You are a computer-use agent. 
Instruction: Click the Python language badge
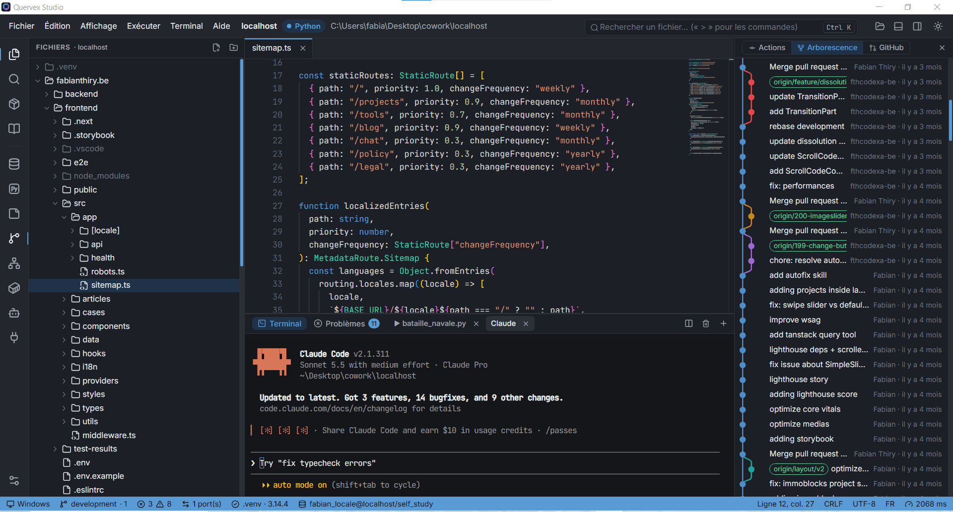point(303,26)
